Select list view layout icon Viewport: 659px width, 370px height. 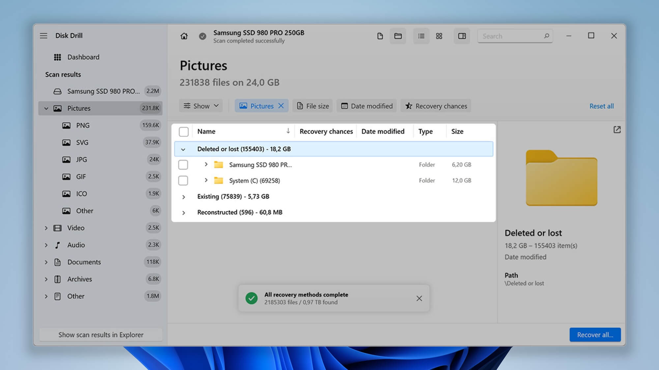[x=421, y=36]
